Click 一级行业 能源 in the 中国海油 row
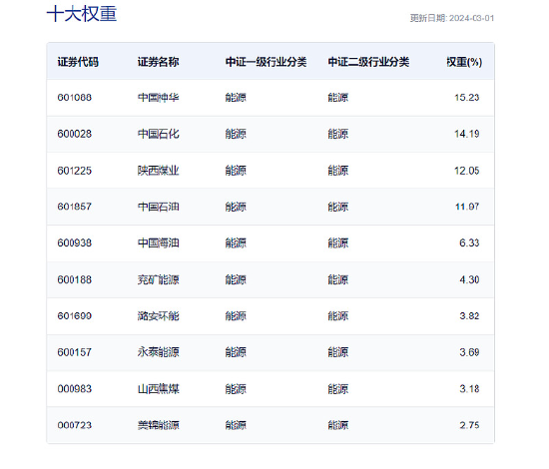The height and width of the screenshot is (469, 549). pos(236,242)
